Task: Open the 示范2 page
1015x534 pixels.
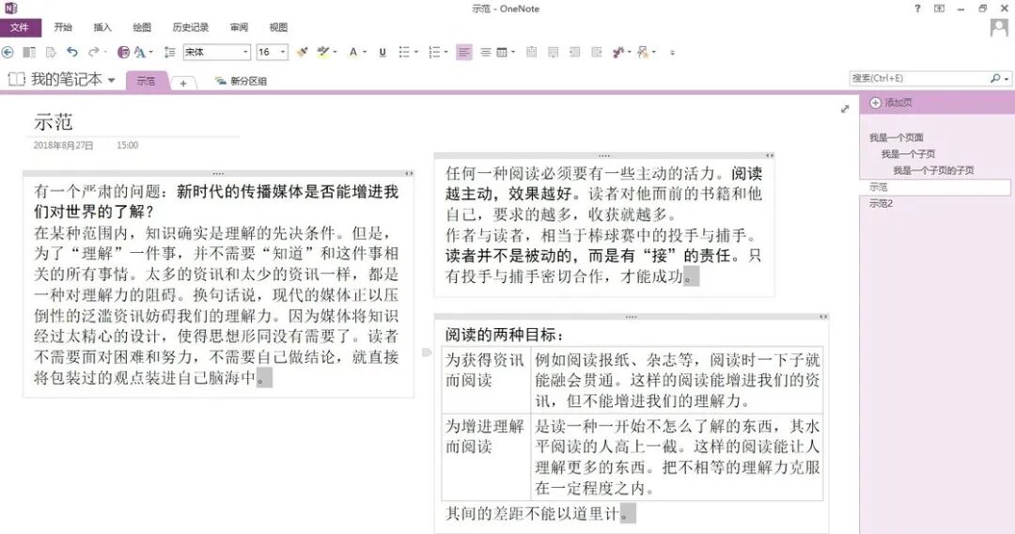Action: (x=881, y=203)
